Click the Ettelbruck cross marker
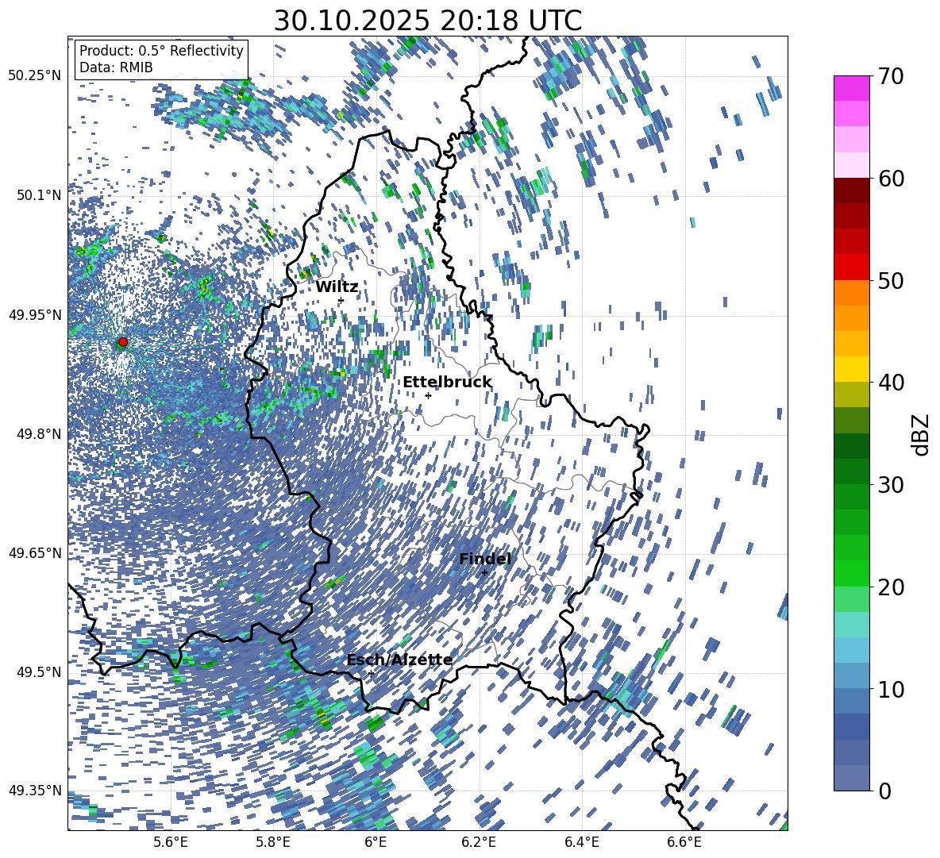The image size is (940, 858). pos(428,395)
